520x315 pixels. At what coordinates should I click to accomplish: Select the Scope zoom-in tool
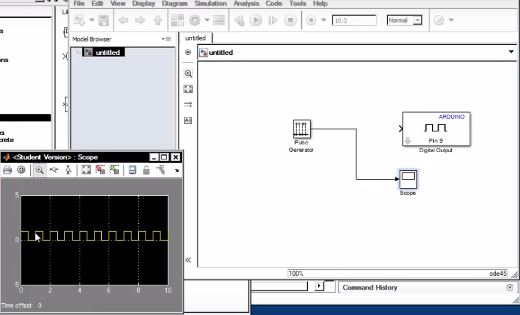39,170
